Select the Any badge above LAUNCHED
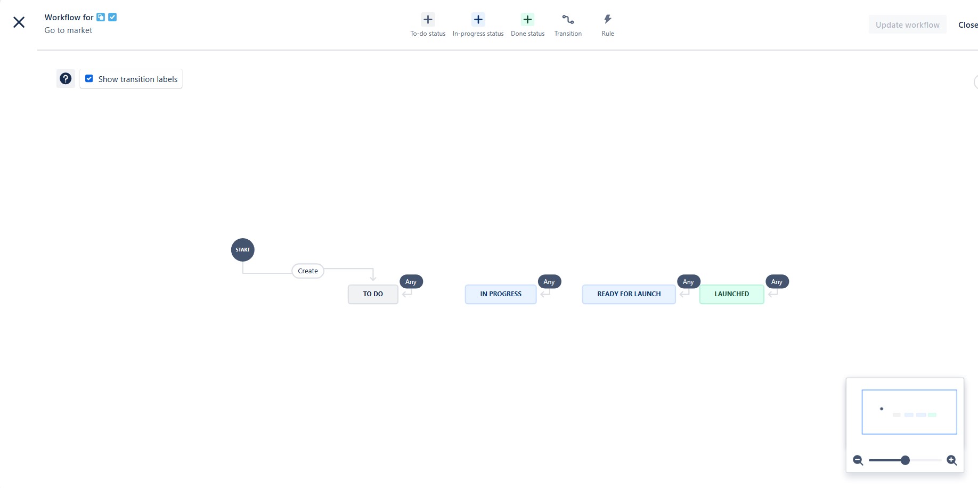The image size is (978, 488). click(777, 281)
